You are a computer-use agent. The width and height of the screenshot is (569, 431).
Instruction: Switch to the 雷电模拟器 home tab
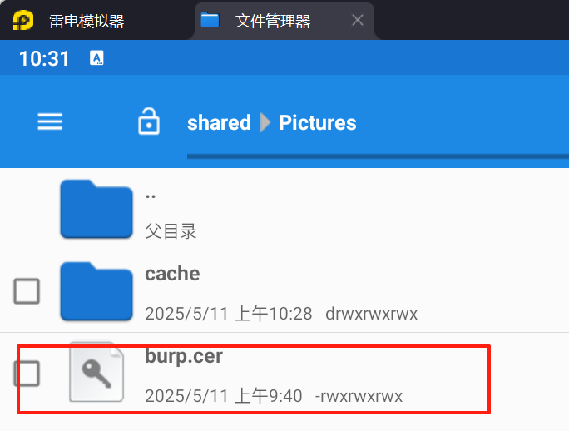(87, 21)
